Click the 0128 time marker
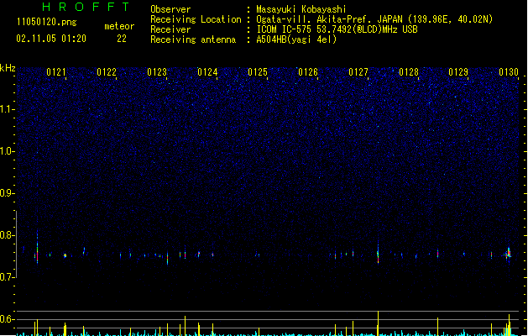 point(409,72)
